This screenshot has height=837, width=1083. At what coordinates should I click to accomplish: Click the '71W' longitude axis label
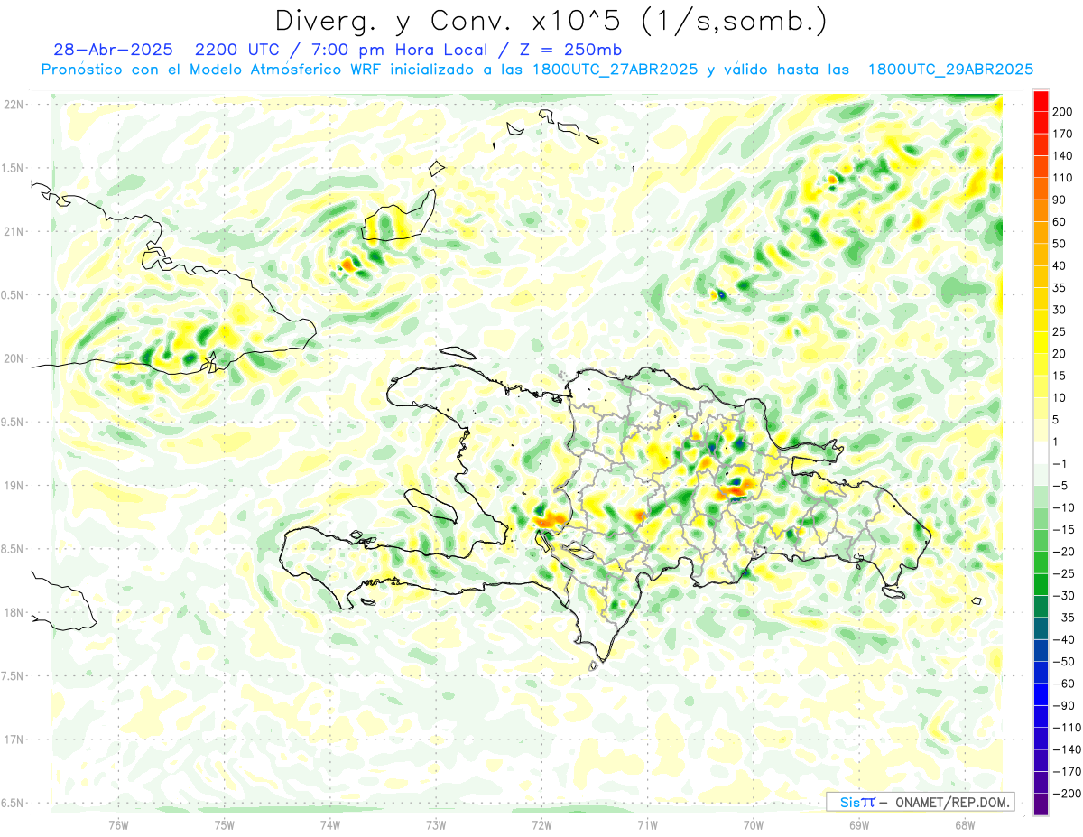(x=647, y=824)
